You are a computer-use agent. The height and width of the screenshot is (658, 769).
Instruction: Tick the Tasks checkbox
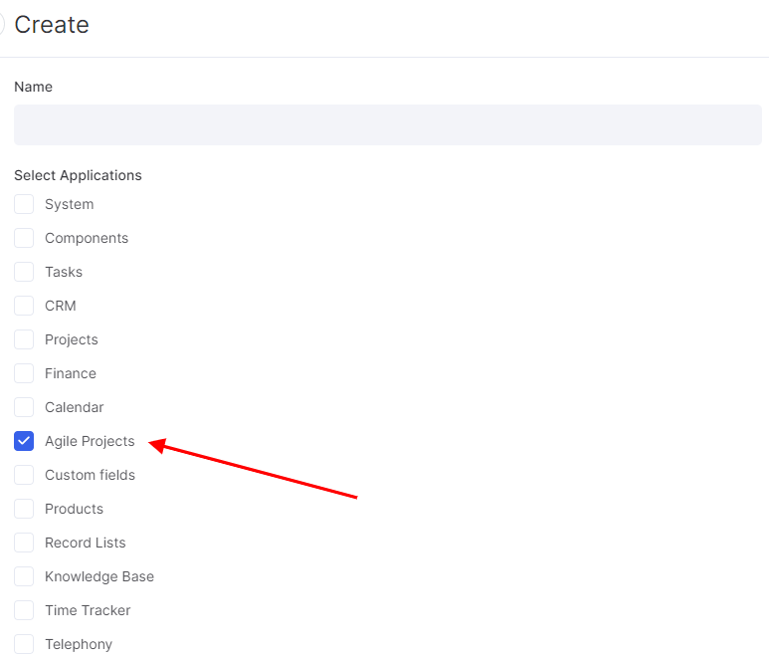[24, 272]
